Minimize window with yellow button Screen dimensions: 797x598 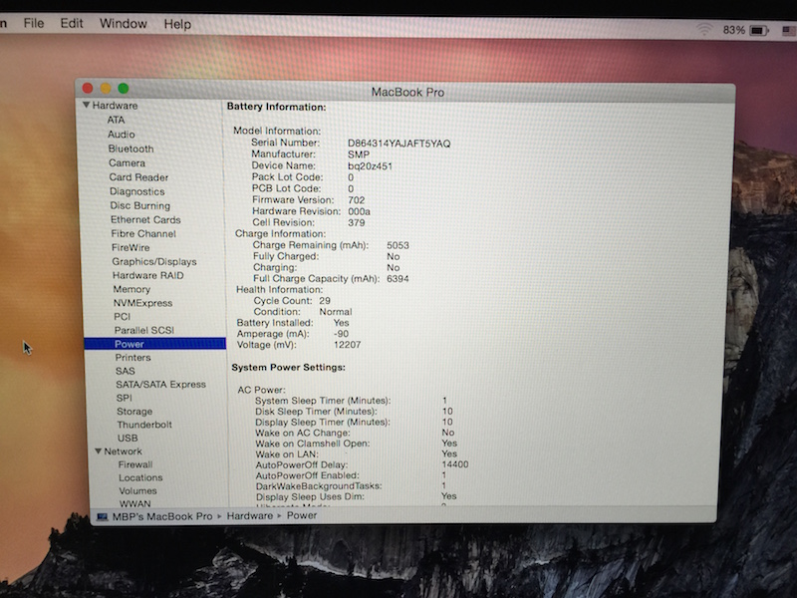pos(106,88)
